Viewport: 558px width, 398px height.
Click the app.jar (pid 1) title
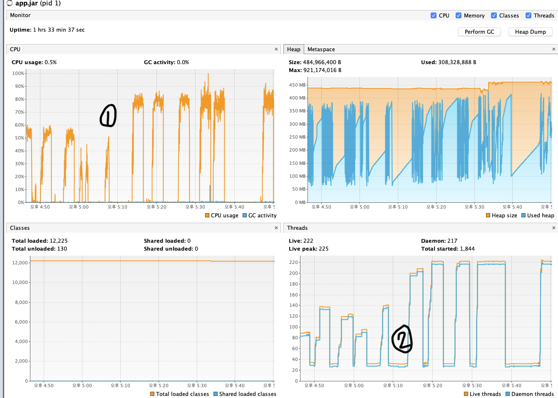click(x=38, y=3)
